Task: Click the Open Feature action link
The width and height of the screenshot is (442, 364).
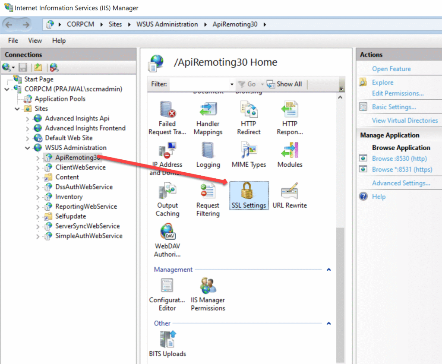Action: 391,69
